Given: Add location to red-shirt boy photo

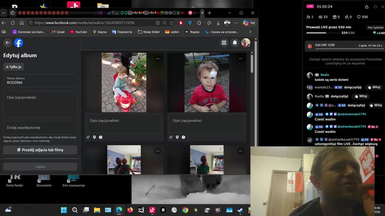Looking at the screenshot, I should click(177, 137).
